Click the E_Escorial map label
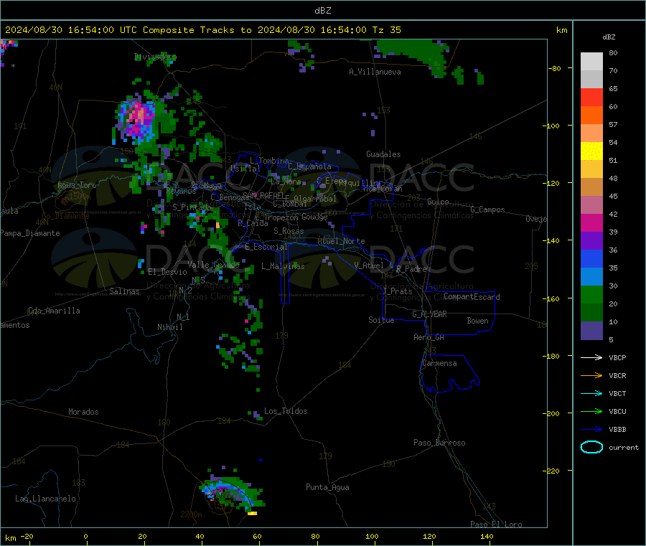 click(x=266, y=247)
